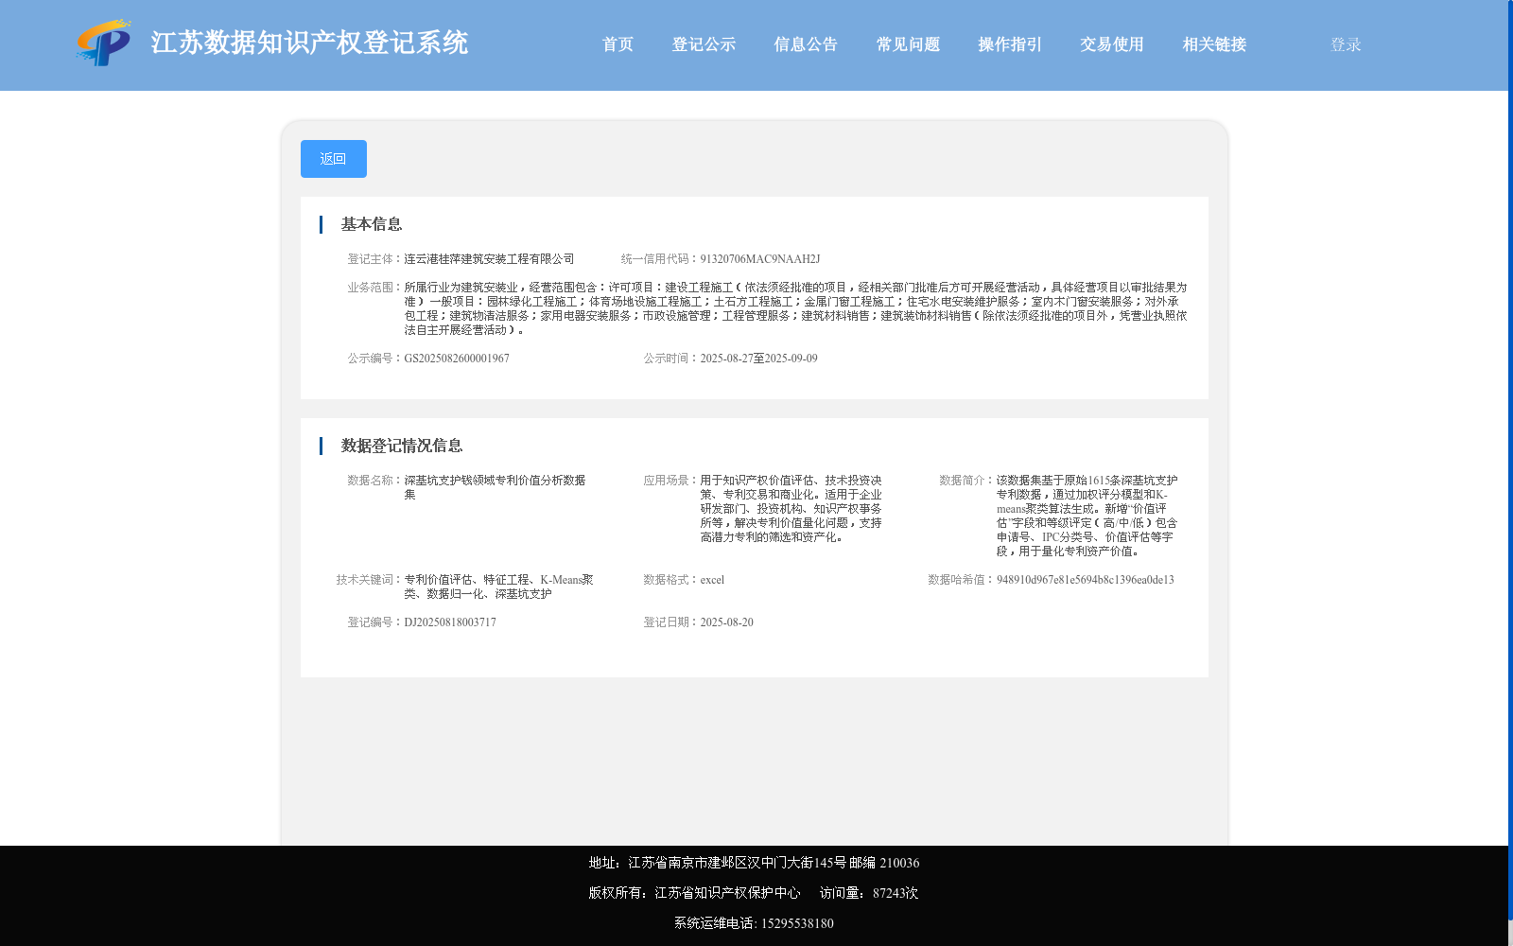Viewport: 1513px width, 946px height.
Task: Navigate to 交易使用
Action: pyautogui.click(x=1111, y=44)
